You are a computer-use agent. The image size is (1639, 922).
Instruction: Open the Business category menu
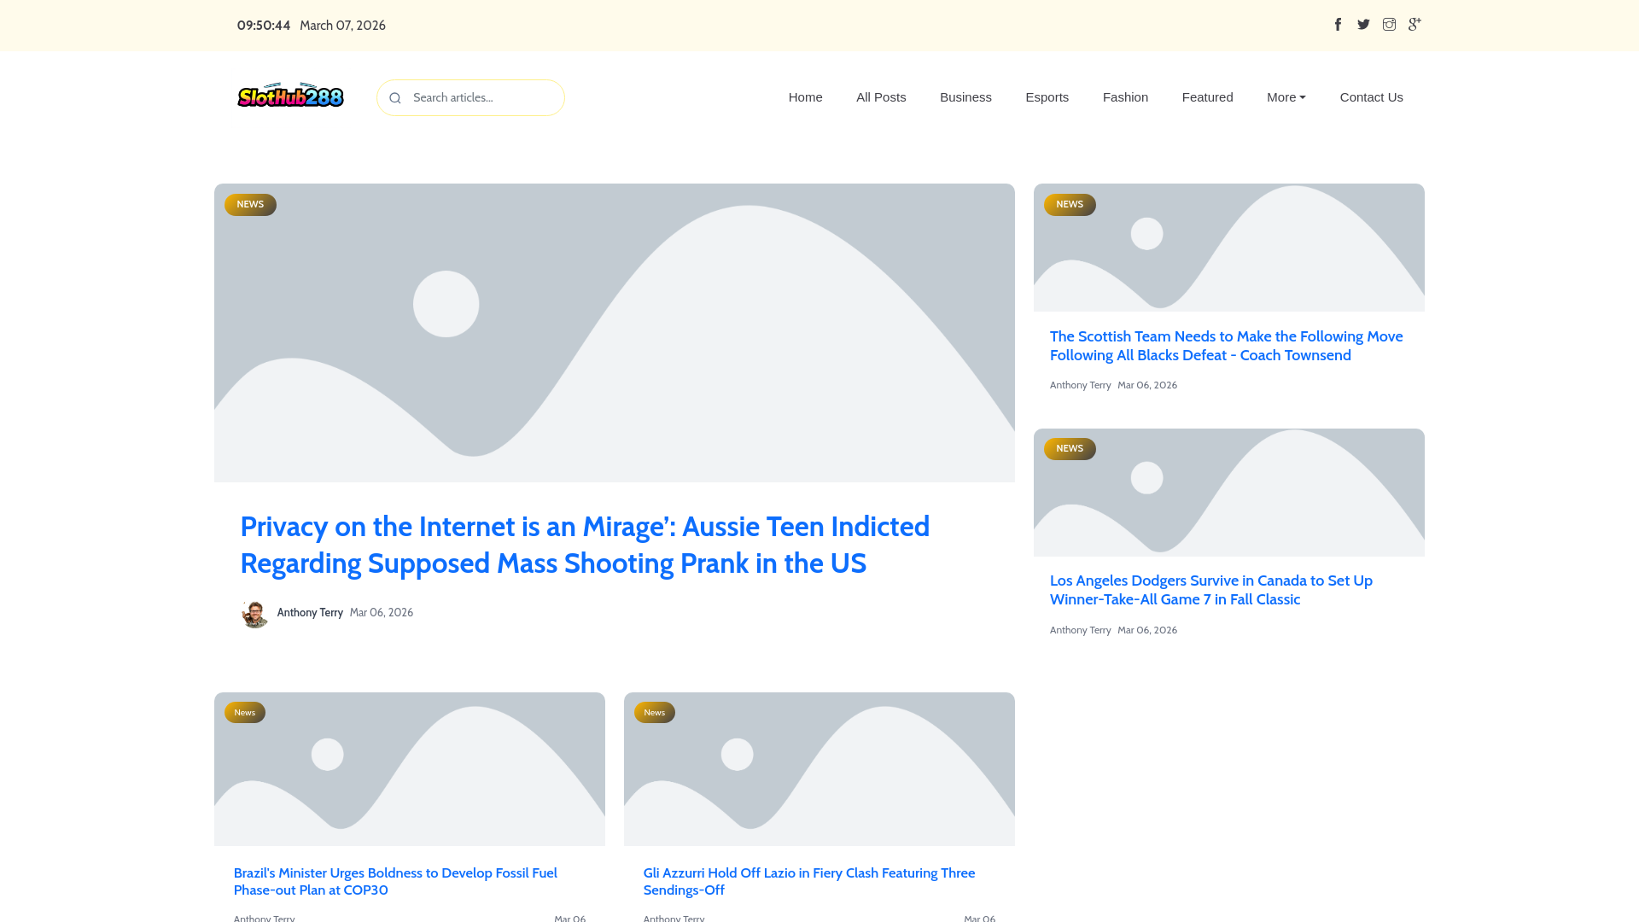point(965,97)
